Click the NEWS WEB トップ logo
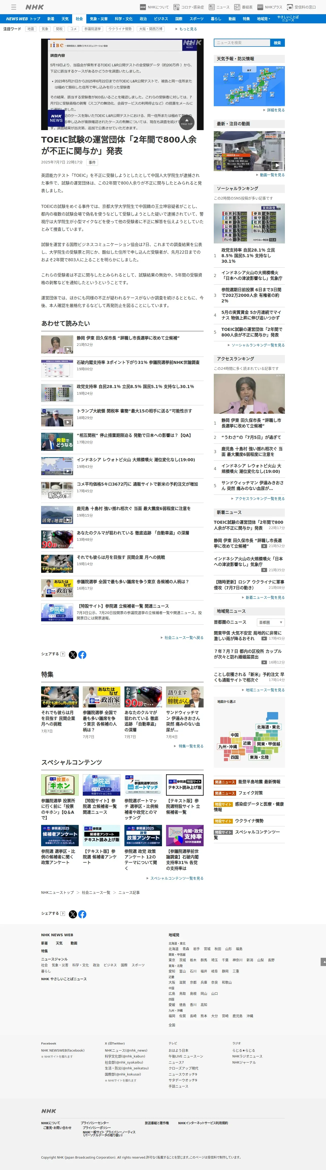 click(23, 19)
